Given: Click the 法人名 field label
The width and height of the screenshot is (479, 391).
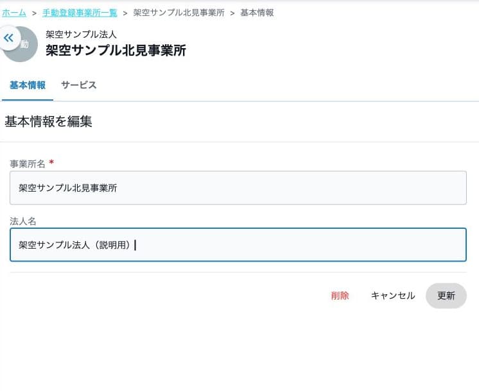Looking at the screenshot, I should (23, 221).
